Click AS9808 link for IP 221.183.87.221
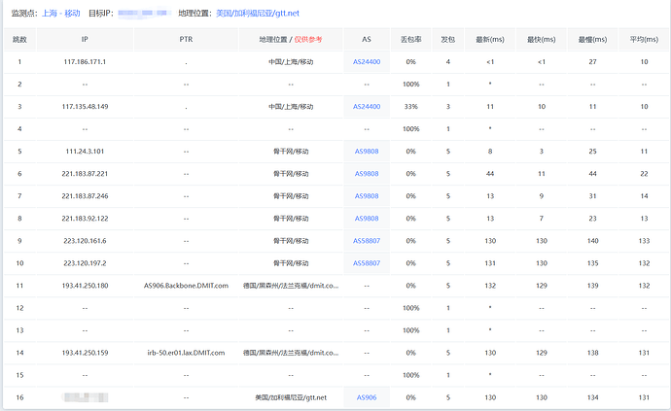Image resolution: width=671 pixels, height=411 pixels. tap(367, 174)
